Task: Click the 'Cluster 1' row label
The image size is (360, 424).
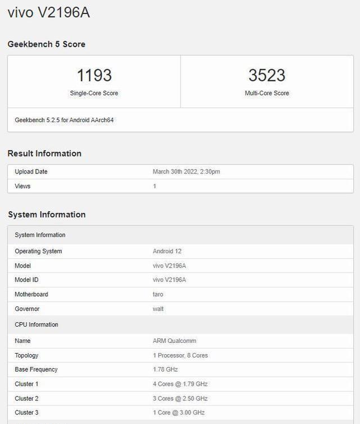Action: (26, 384)
